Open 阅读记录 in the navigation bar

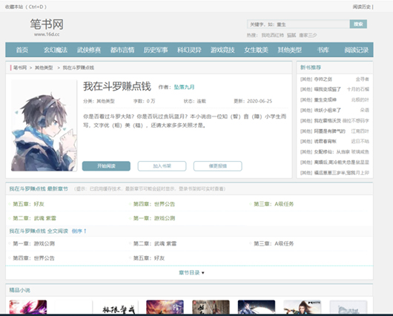pyautogui.click(x=356, y=50)
